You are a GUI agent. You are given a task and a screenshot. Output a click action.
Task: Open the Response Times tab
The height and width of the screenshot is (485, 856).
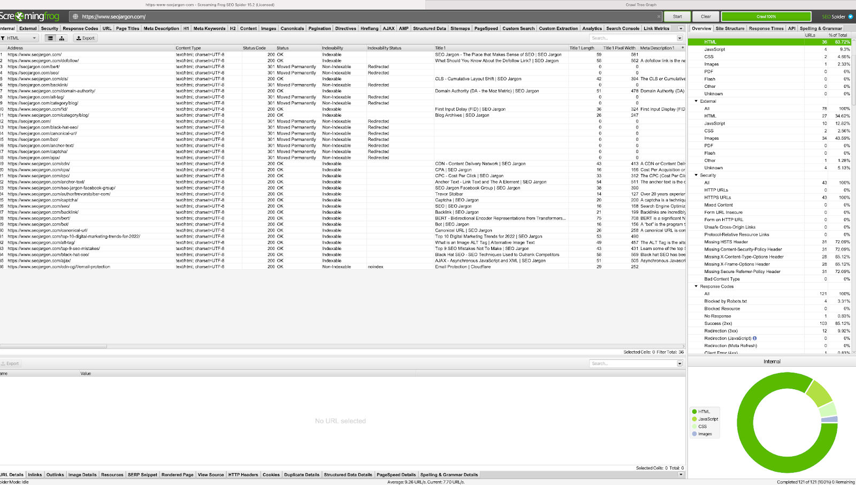point(766,28)
